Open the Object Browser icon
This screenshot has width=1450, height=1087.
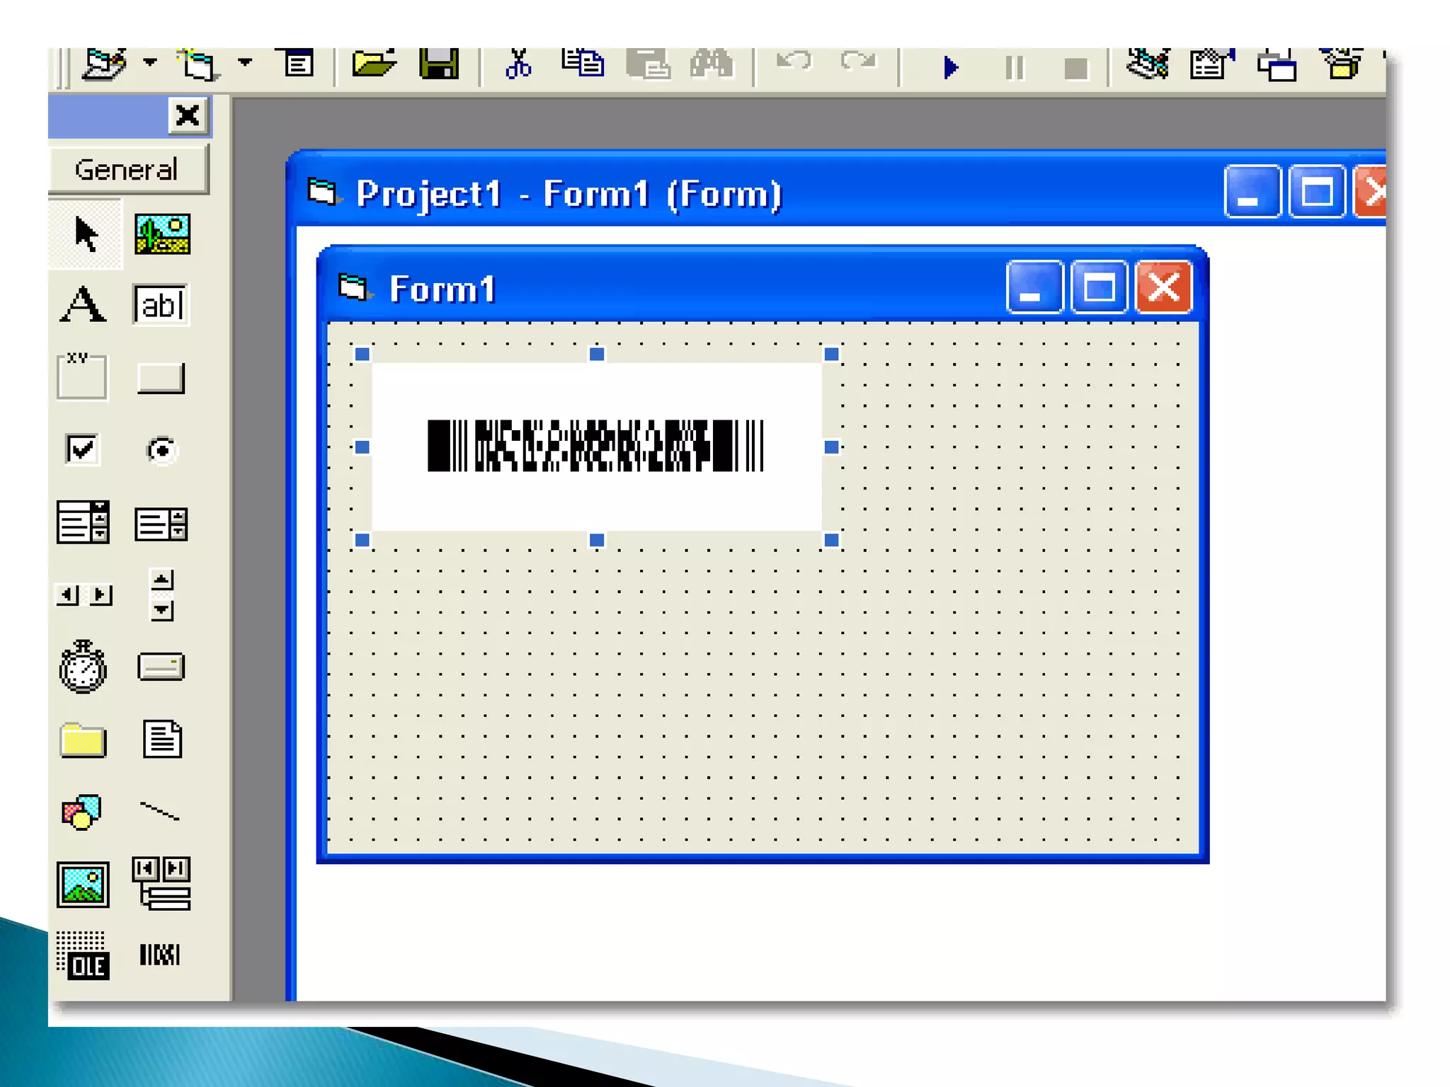click(1341, 64)
